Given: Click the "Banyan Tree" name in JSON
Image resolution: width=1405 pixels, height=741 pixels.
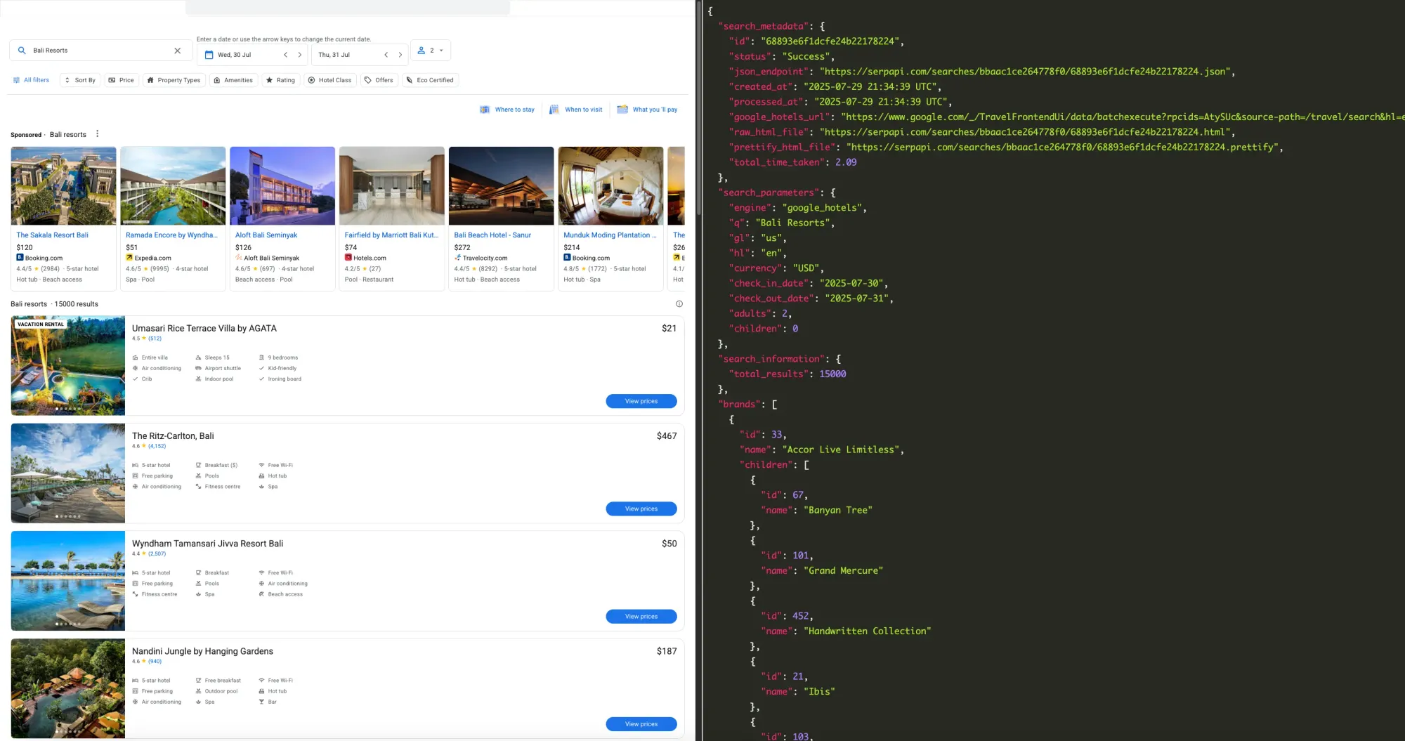Looking at the screenshot, I should click(838, 510).
